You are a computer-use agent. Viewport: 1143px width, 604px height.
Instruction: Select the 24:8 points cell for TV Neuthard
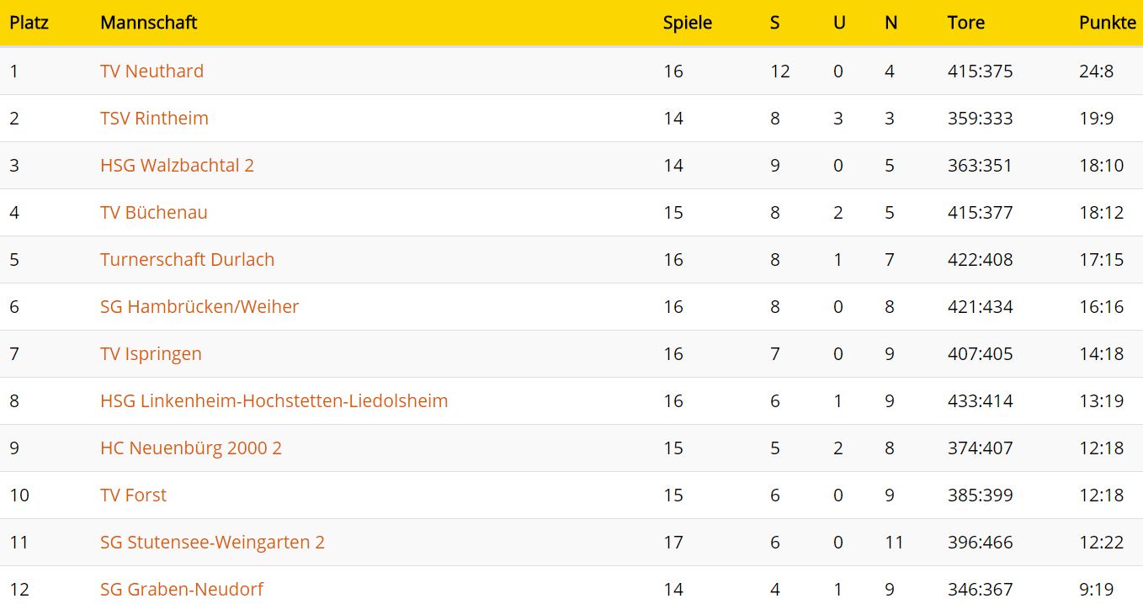1096,71
